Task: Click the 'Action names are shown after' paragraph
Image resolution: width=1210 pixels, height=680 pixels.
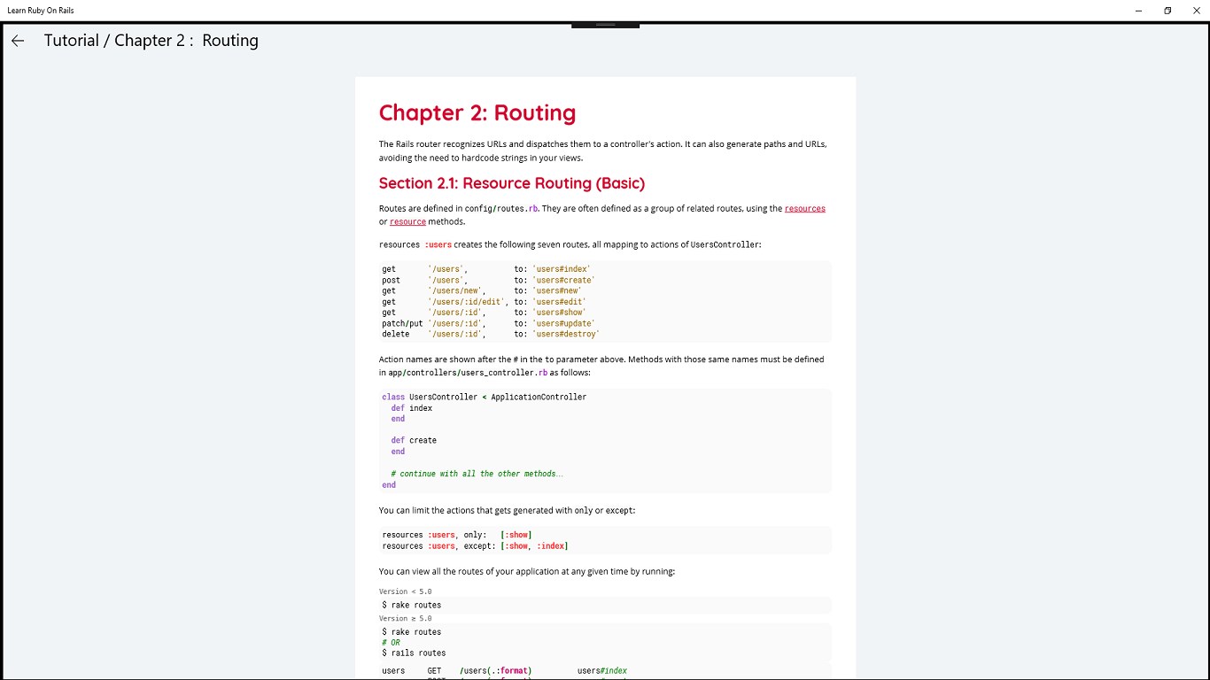Action: click(x=601, y=367)
